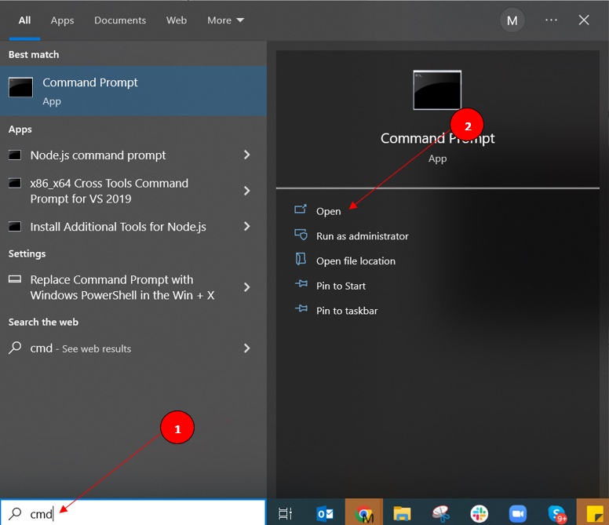The height and width of the screenshot is (525, 609).
Task: Expand the Replace Command Prompt setting arrow
Action: 246,287
